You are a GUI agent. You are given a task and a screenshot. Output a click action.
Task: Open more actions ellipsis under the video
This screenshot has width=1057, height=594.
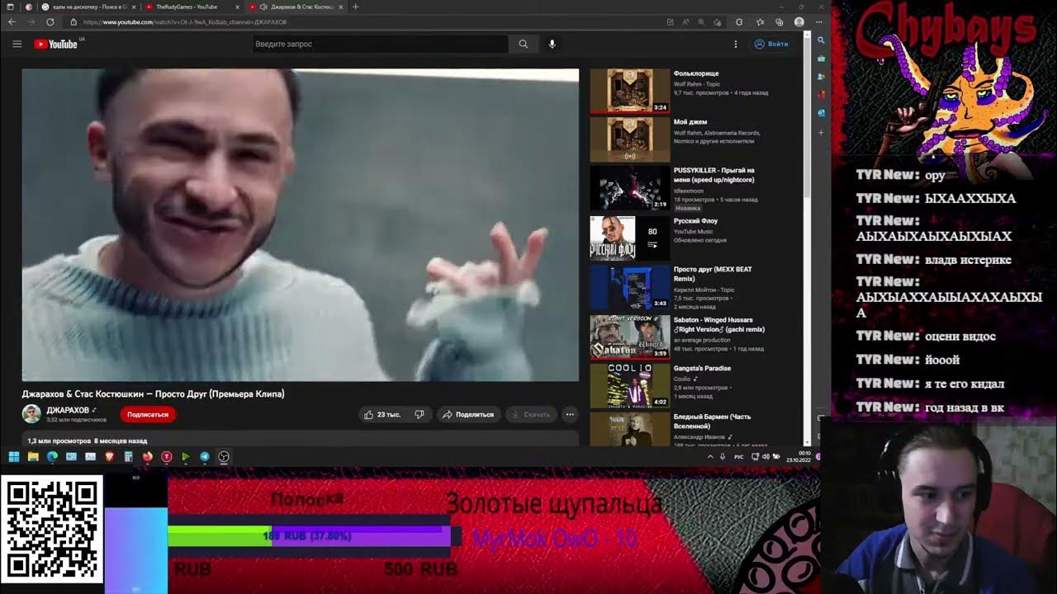click(570, 414)
